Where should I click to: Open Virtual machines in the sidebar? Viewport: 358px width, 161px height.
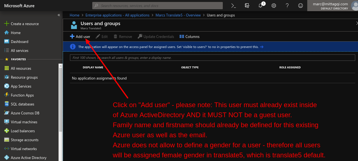[24, 122]
